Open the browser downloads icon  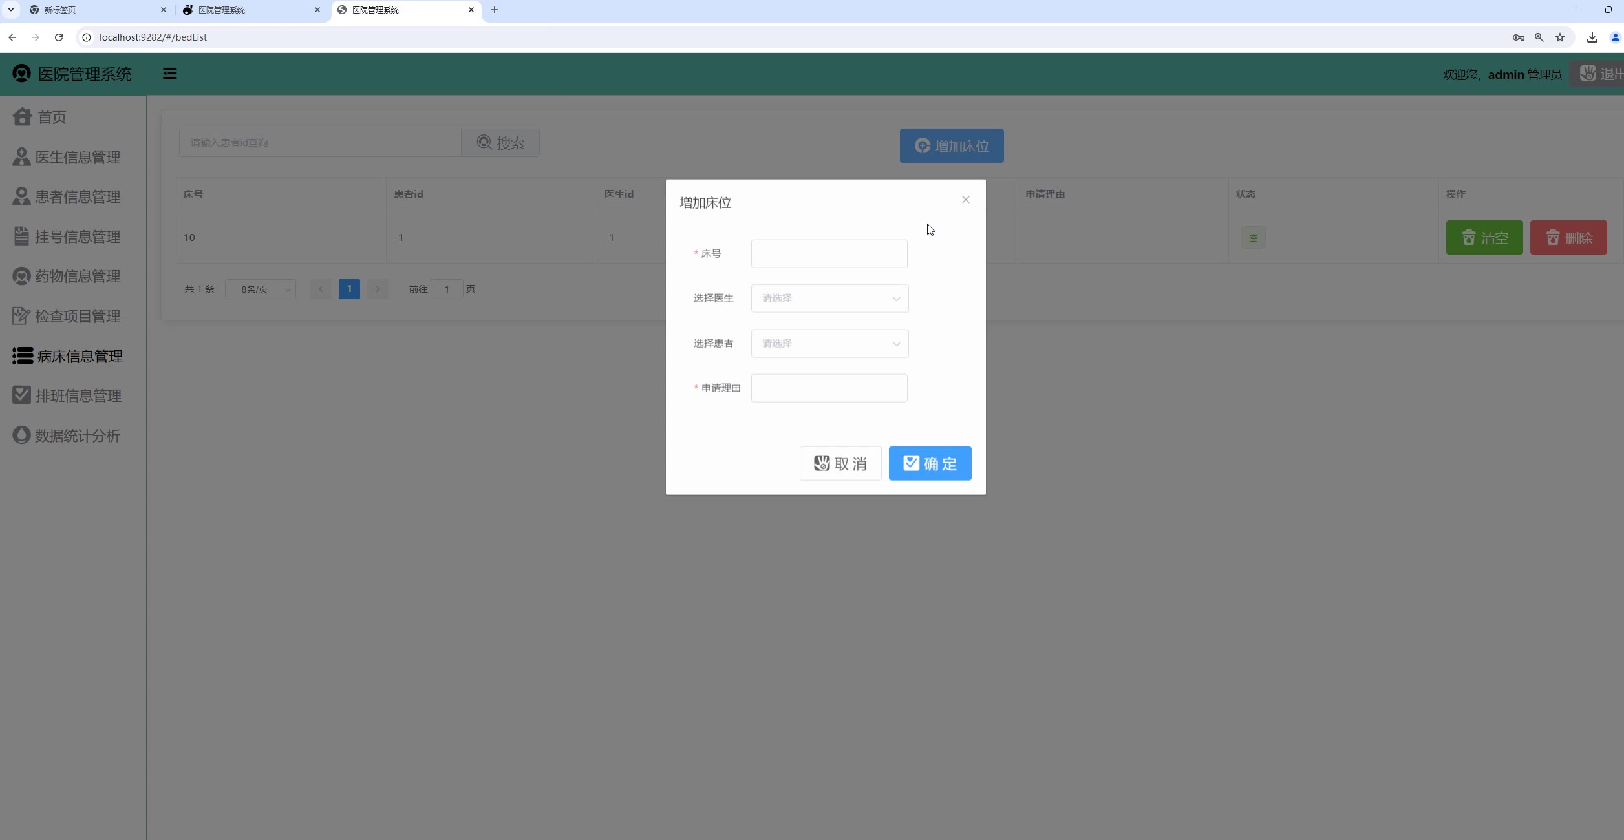tap(1592, 37)
